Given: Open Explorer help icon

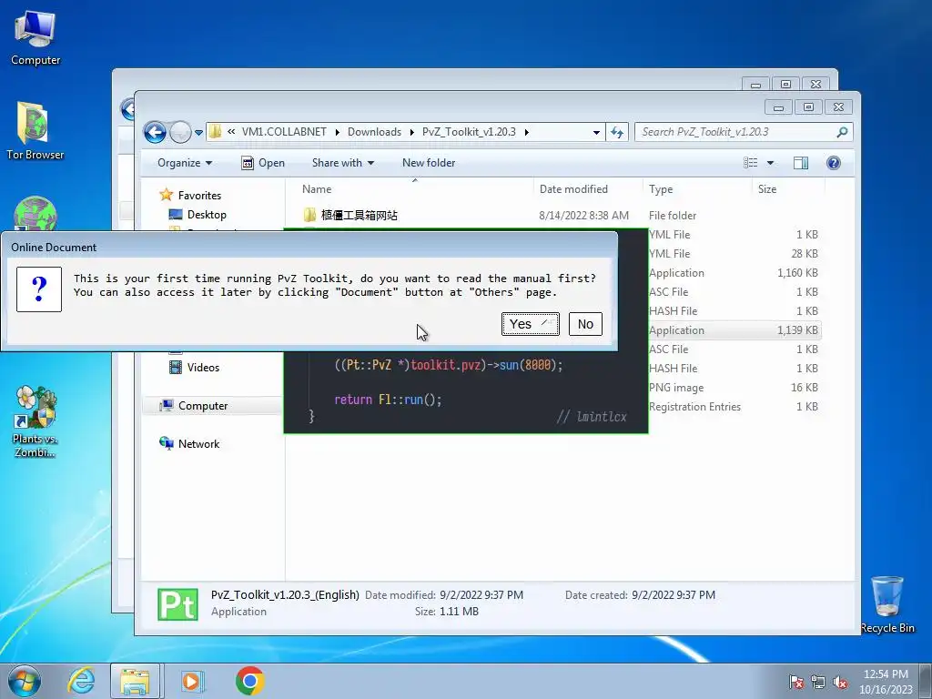Looking at the screenshot, I should click(834, 163).
